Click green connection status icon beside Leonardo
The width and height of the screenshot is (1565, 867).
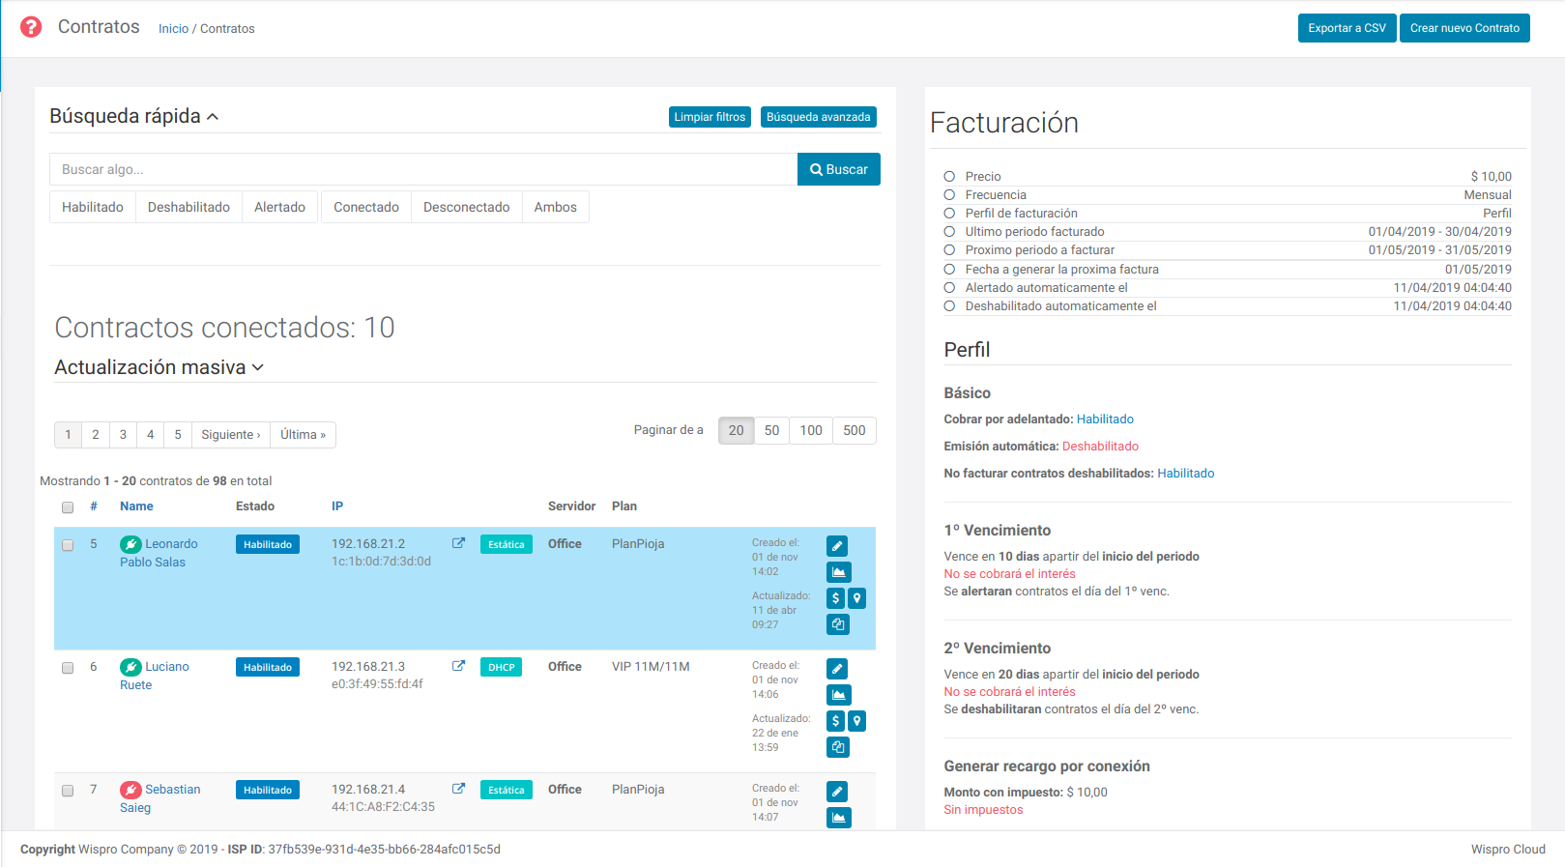tap(130, 544)
